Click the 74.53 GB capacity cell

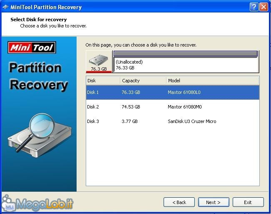coord(131,107)
